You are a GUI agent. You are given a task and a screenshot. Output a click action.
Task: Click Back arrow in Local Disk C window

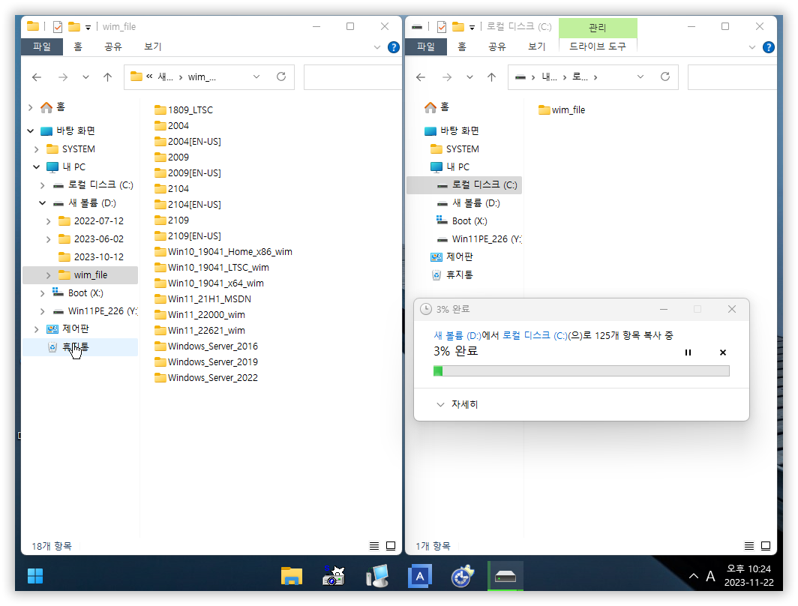tap(420, 77)
